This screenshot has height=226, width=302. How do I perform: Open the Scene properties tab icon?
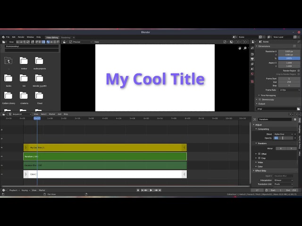[x=252, y=69]
